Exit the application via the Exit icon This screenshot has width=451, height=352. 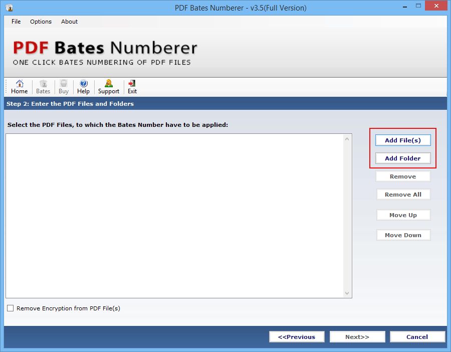click(x=132, y=86)
